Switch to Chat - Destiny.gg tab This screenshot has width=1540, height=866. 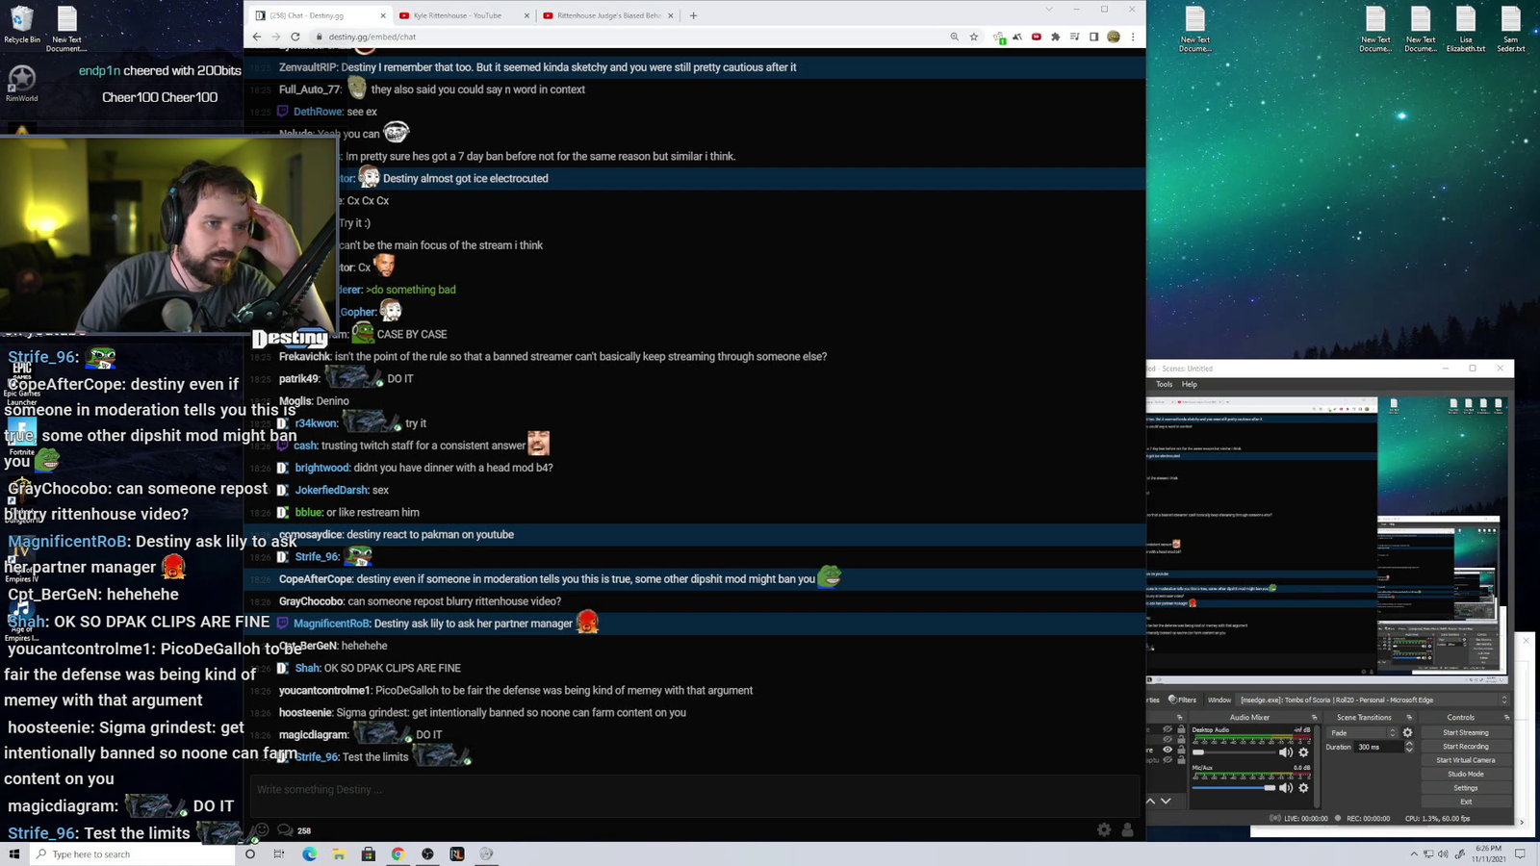[x=320, y=15]
